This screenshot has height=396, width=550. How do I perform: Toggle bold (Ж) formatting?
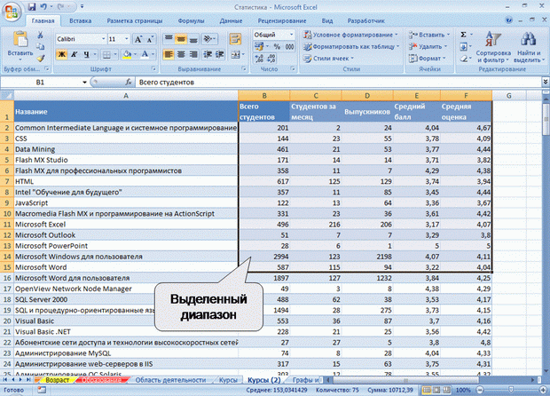[61, 54]
